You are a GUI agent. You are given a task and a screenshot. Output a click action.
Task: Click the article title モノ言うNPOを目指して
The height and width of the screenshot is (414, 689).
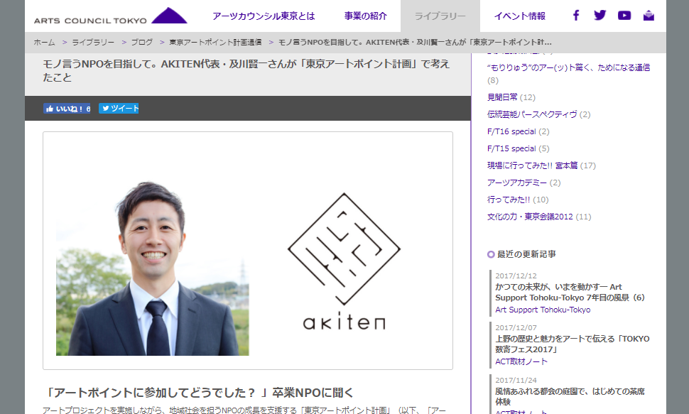point(246,71)
